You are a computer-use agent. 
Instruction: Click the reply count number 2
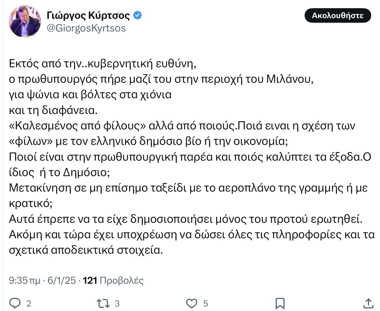[x=29, y=303]
